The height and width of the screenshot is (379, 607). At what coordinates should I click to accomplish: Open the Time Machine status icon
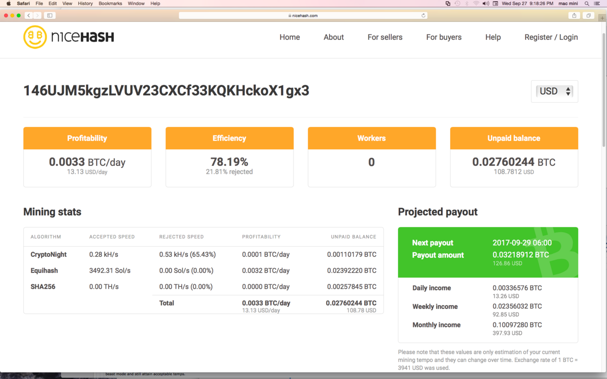[x=457, y=3]
